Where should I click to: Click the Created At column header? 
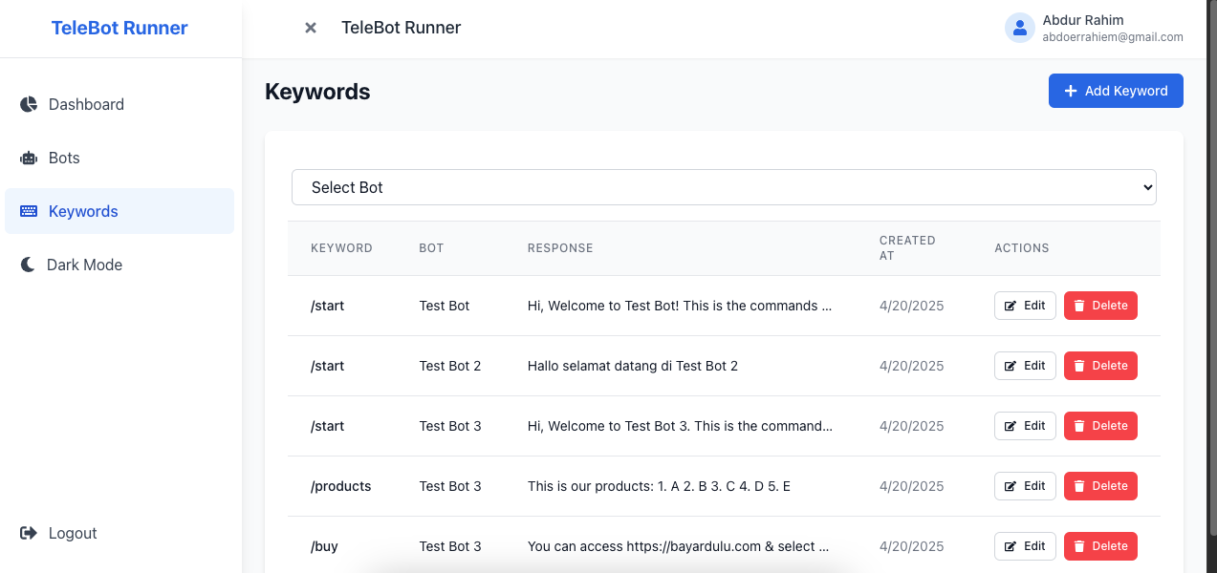pyautogui.click(x=907, y=247)
